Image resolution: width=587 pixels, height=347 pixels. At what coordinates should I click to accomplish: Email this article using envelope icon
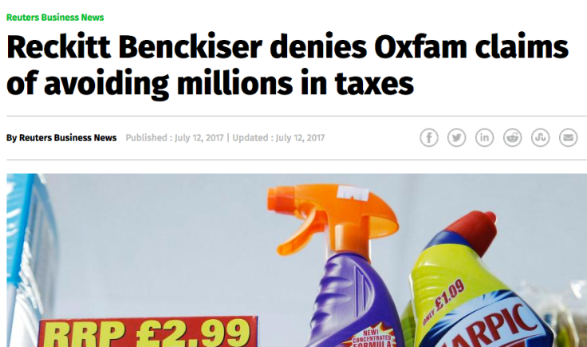point(569,138)
